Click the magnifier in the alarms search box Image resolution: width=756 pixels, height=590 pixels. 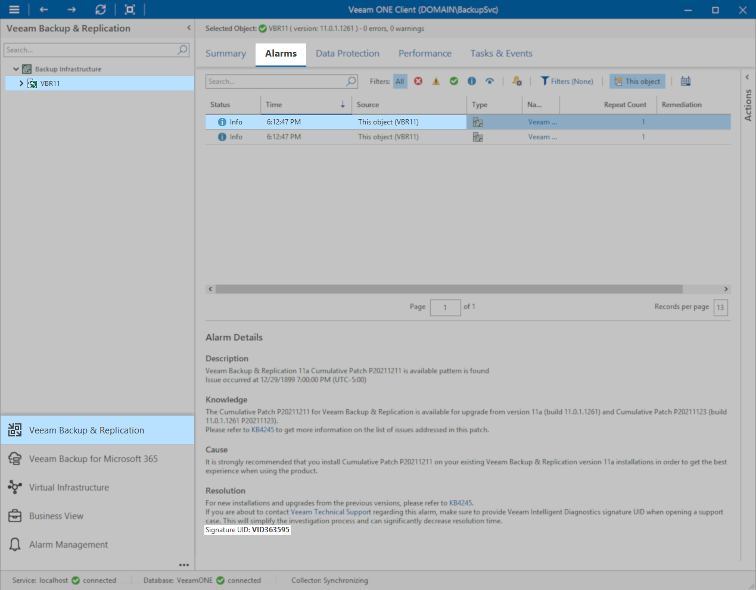click(351, 81)
